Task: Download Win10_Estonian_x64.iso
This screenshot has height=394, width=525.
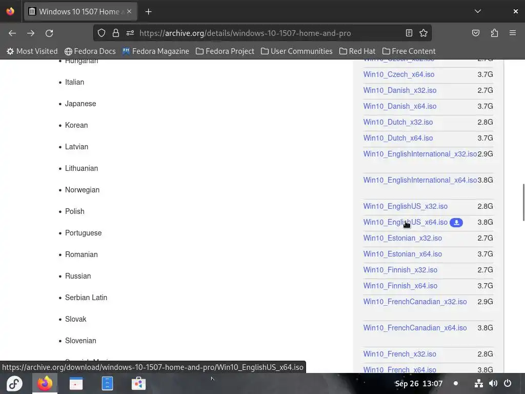Action: (x=402, y=254)
